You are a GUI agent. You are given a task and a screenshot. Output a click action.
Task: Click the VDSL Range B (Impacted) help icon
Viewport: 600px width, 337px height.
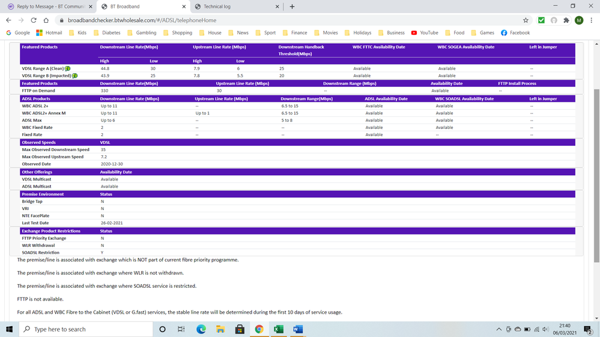click(74, 76)
